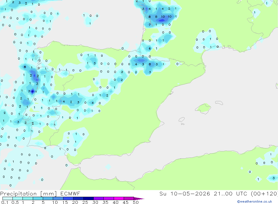
Task: Click the '45' legend scale label
Action: click(126, 202)
